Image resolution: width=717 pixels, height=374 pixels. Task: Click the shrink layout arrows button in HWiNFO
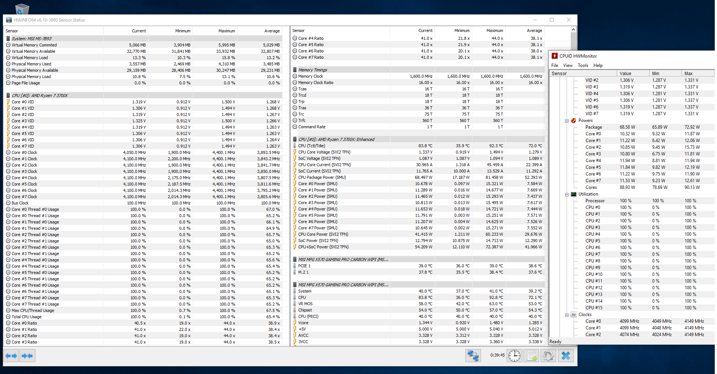27,356
